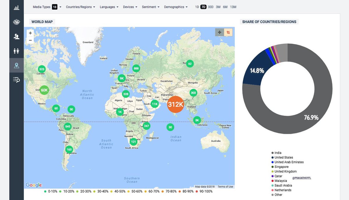Switch to the 3M time range
This screenshot has height=200, width=349.
pos(218,7)
